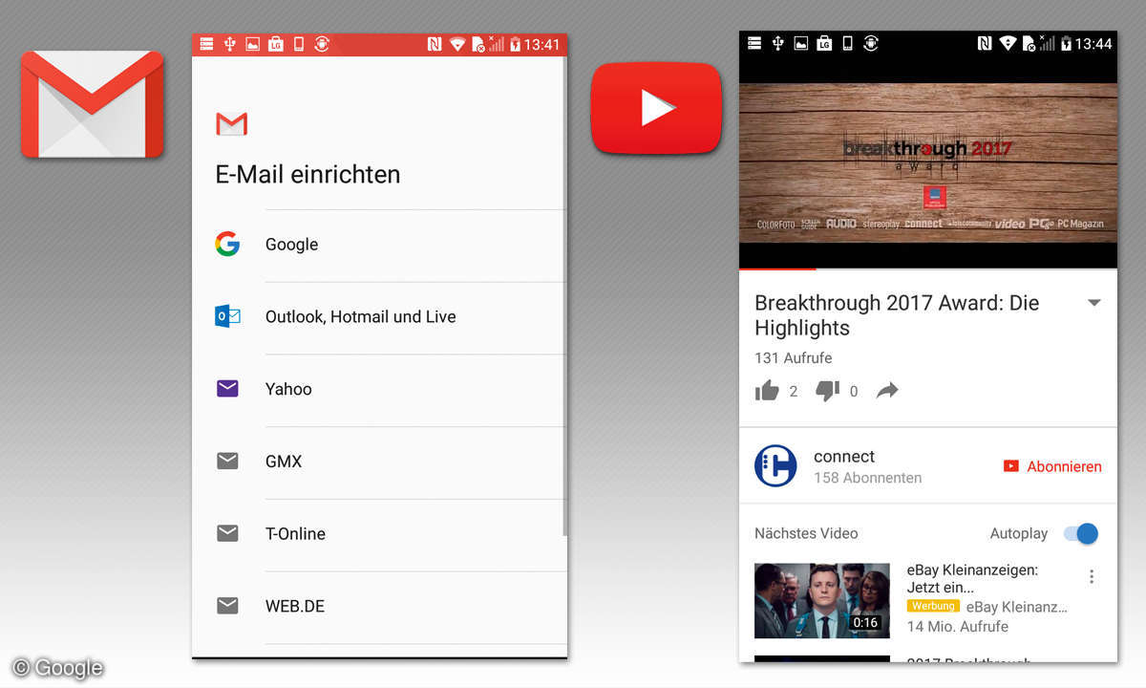Tap the Outlook envelope icon
This screenshot has height=688, width=1146.
pyautogui.click(x=227, y=316)
